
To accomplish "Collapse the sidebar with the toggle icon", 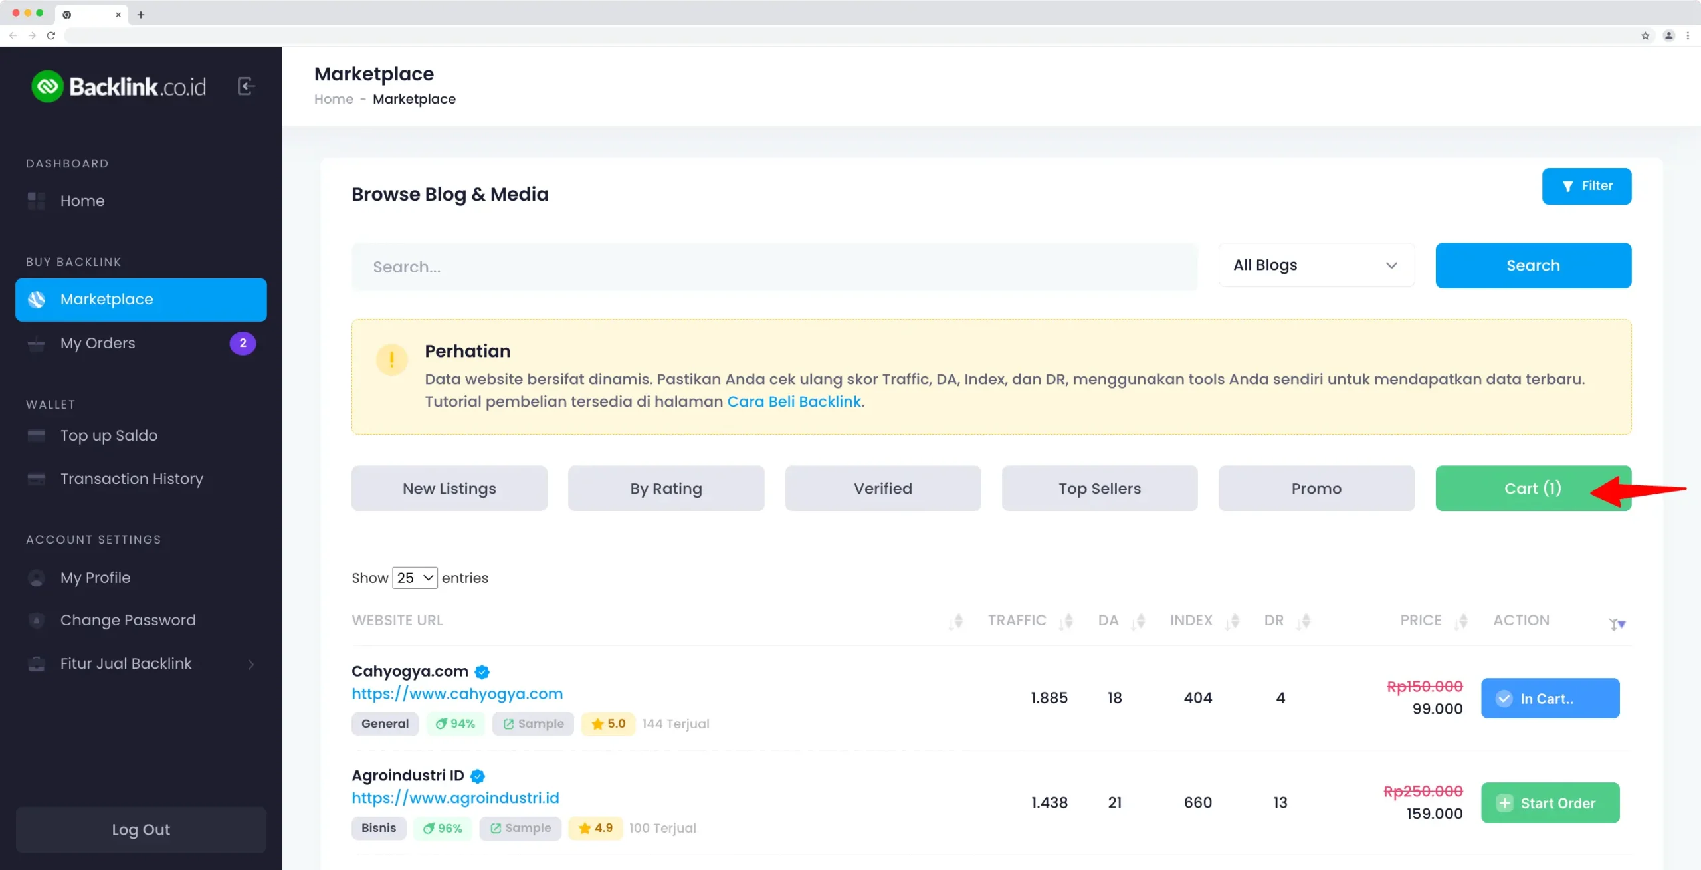I will coord(246,86).
